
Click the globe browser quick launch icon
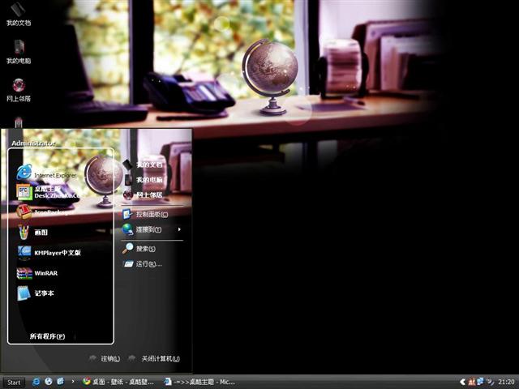pyautogui.click(x=49, y=382)
